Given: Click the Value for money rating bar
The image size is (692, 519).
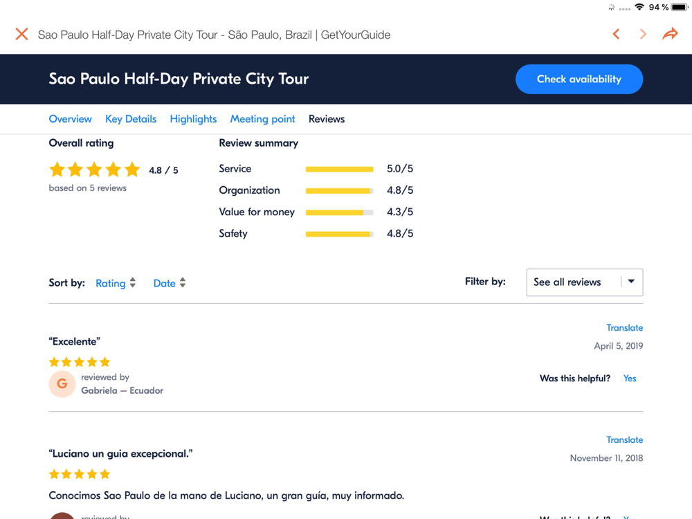Looking at the screenshot, I should [339, 212].
